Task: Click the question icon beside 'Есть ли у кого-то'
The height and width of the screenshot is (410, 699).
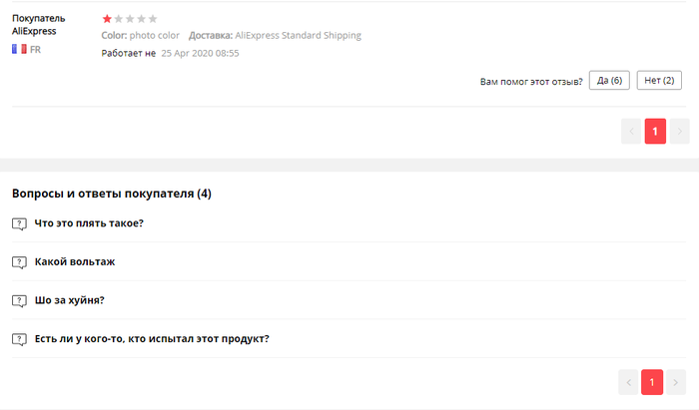Action: point(19,339)
